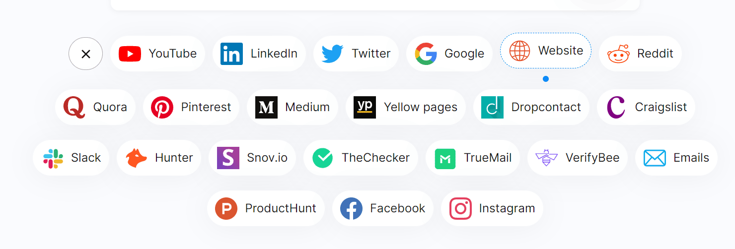735x249 pixels.
Task: Open the Emails envelope chip
Action: click(676, 158)
